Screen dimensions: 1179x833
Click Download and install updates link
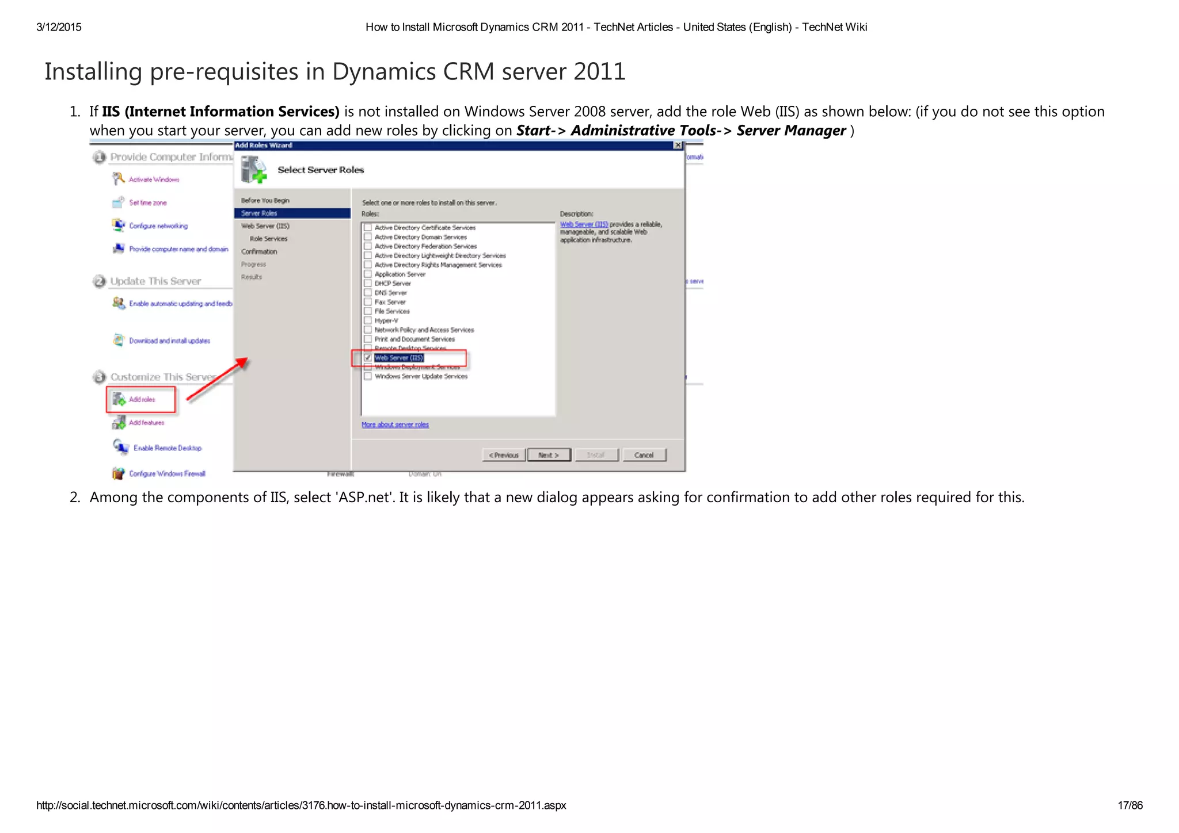(x=170, y=341)
